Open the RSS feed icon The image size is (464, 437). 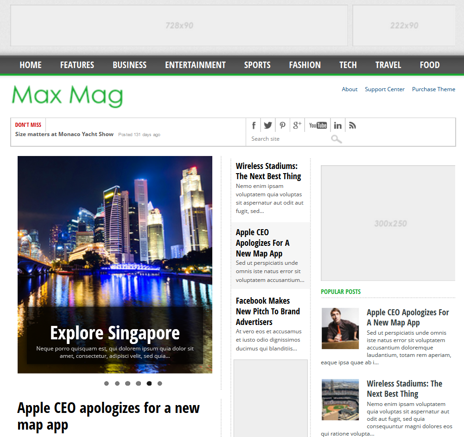point(352,125)
